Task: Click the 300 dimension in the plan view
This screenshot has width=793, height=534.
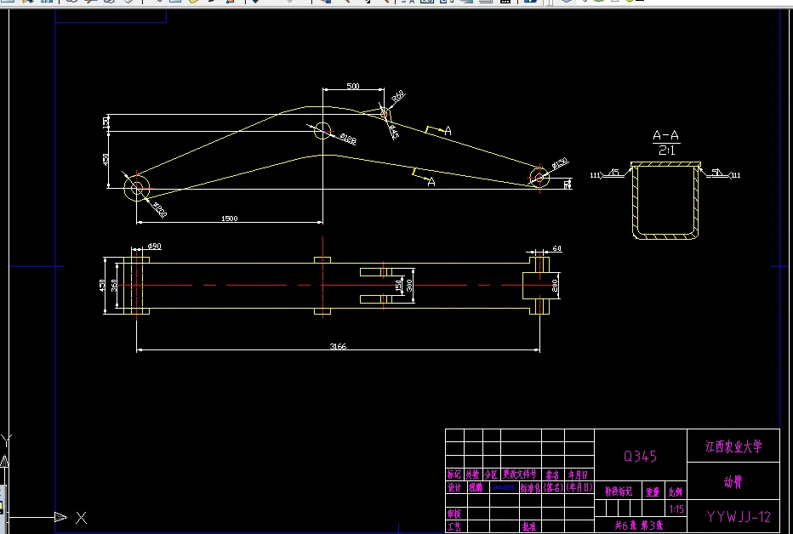Action: tap(409, 286)
